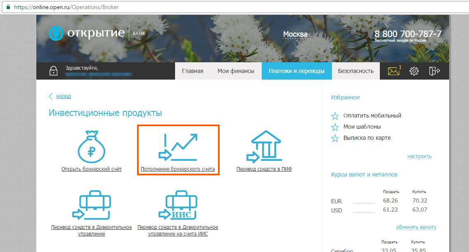Open messages via the envelope icon
Image resolution: width=469 pixels, height=252 pixels.
pos(394,71)
